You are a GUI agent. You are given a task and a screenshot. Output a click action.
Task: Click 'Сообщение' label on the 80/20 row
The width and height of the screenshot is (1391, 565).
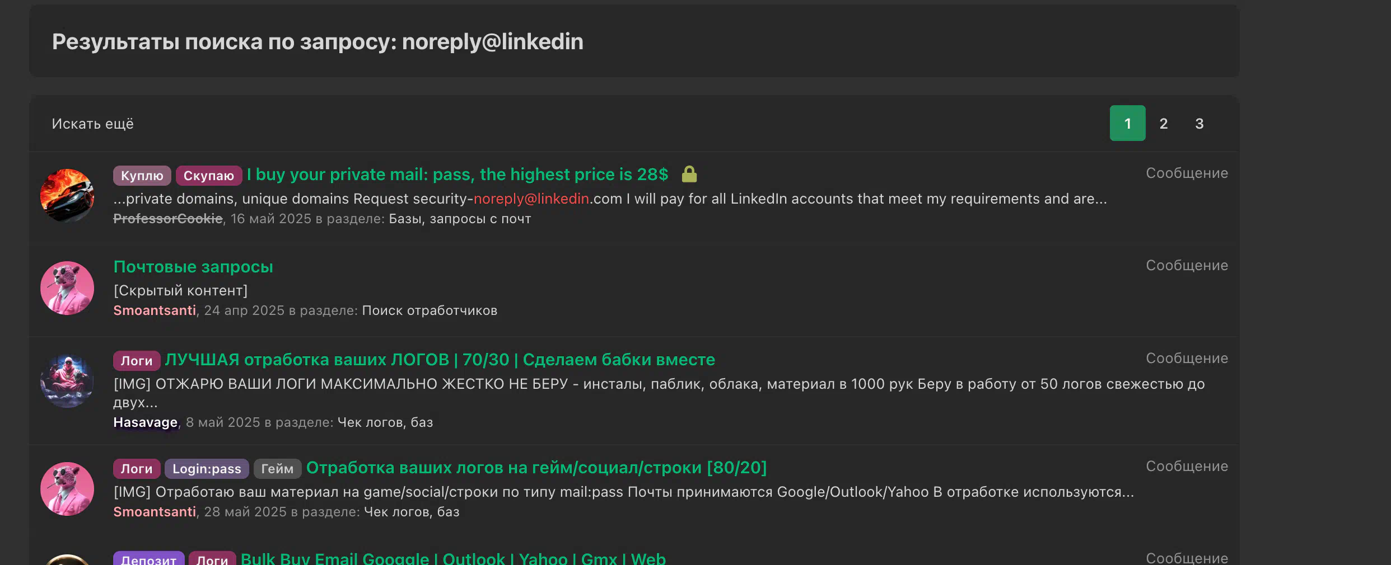pos(1187,467)
